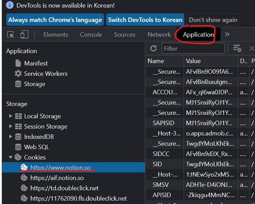The height and width of the screenshot is (204, 255).
Task: Click Don't show again button
Action: click(x=213, y=20)
